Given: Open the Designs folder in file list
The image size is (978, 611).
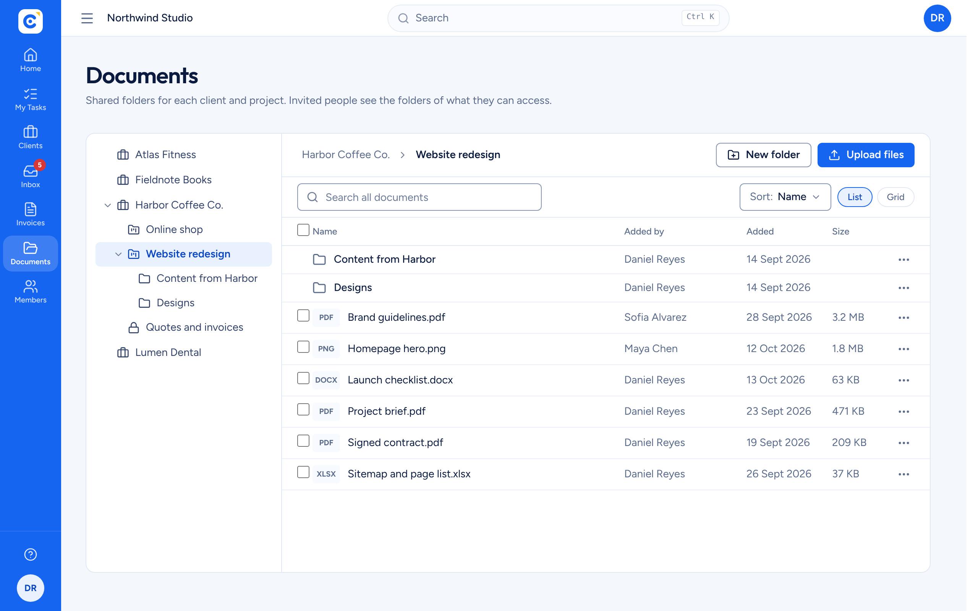Looking at the screenshot, I should click(352, 288).
